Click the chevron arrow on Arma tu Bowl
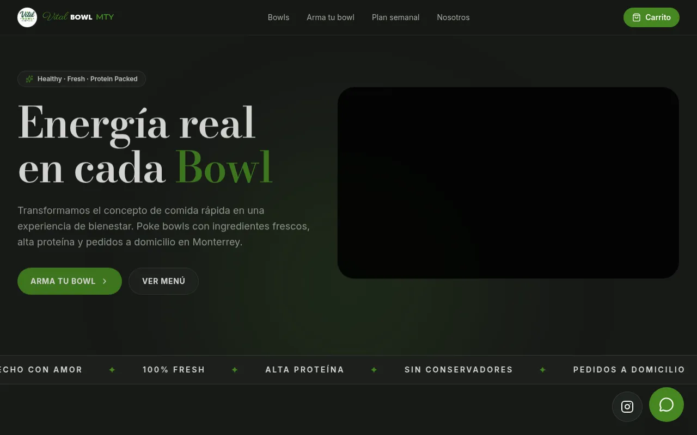The height and width of the screenshot is (435, 697). point(105,281)
